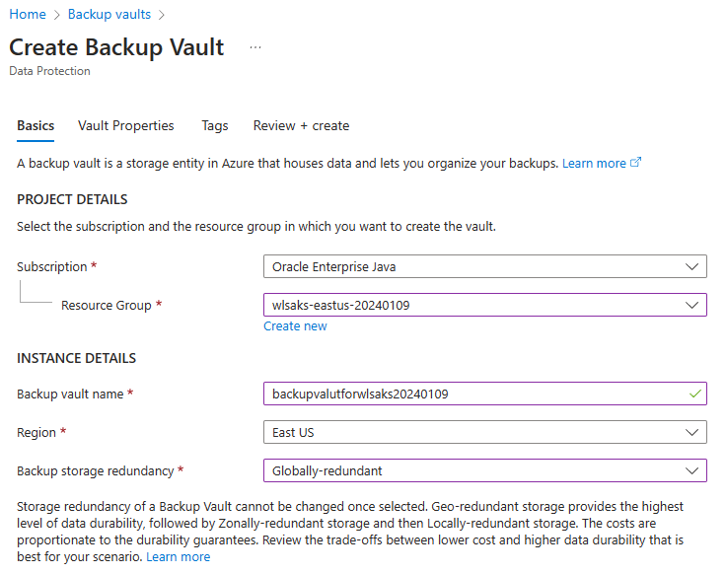Open the ellipsis more options menu
The image size is (726, 574).
[255, 47]
